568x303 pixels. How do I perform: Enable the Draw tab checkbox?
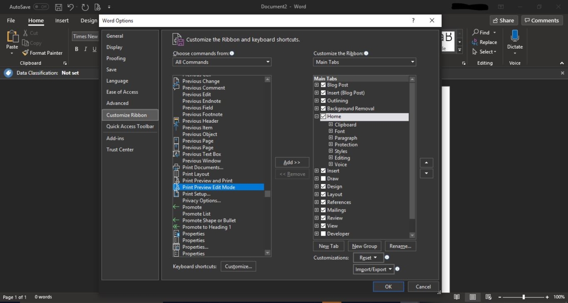point(323,178)
